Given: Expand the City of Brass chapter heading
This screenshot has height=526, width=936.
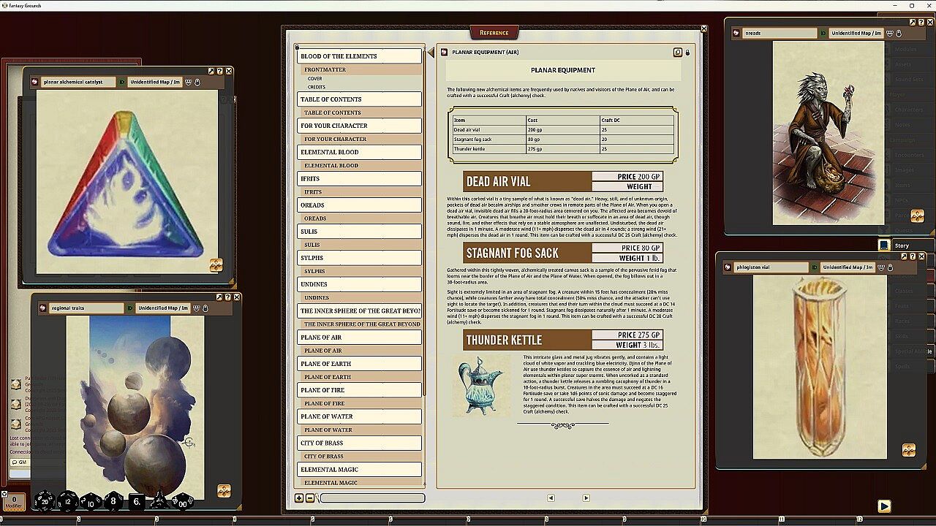Looking at the screenshot, I should (x=359, y=443).
